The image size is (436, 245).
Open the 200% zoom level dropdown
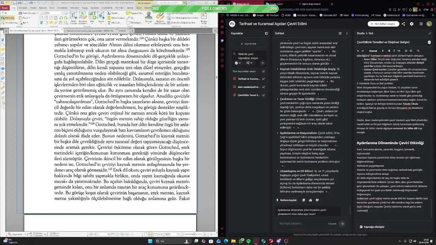coord(62,13)
